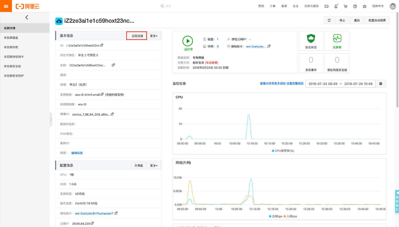Open the orange hamburger menu
Image resolution: width=399 pixels, height=227 pixels.
(x=6, y=6)
